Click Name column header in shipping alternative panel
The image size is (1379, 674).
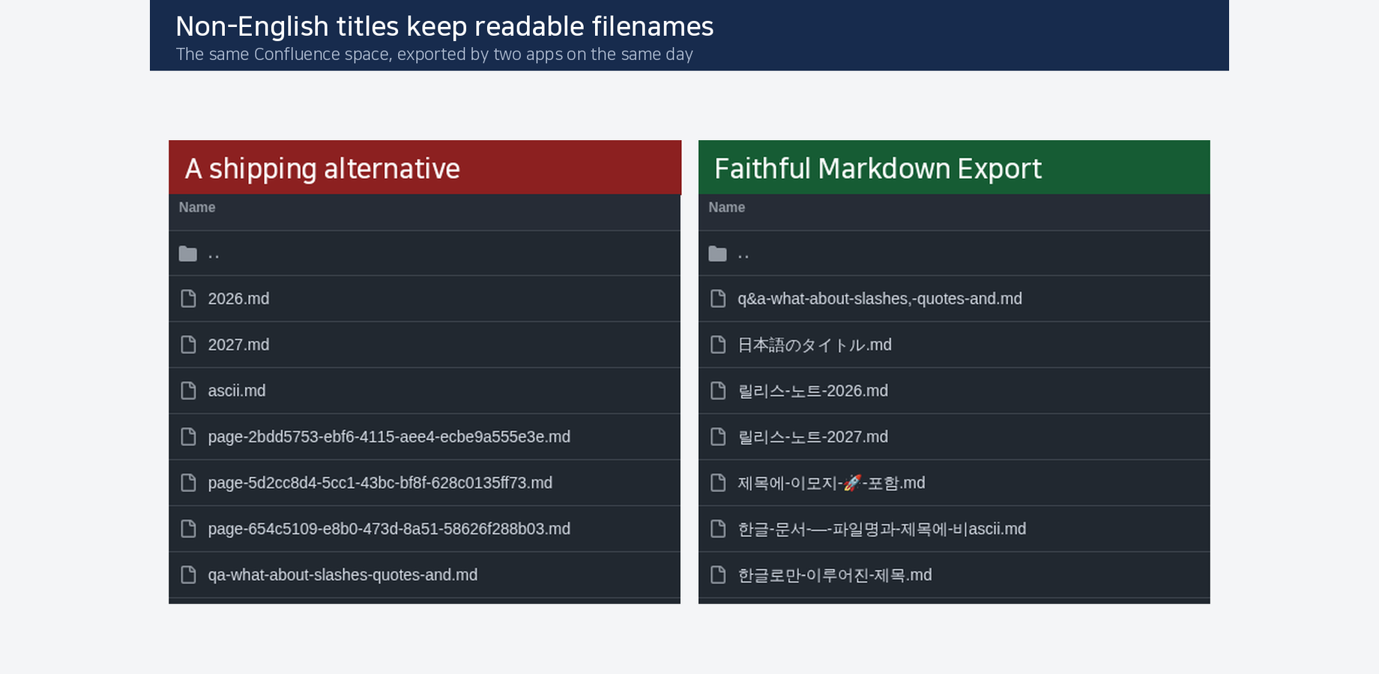pyautogui.click(x=197, y=207)
